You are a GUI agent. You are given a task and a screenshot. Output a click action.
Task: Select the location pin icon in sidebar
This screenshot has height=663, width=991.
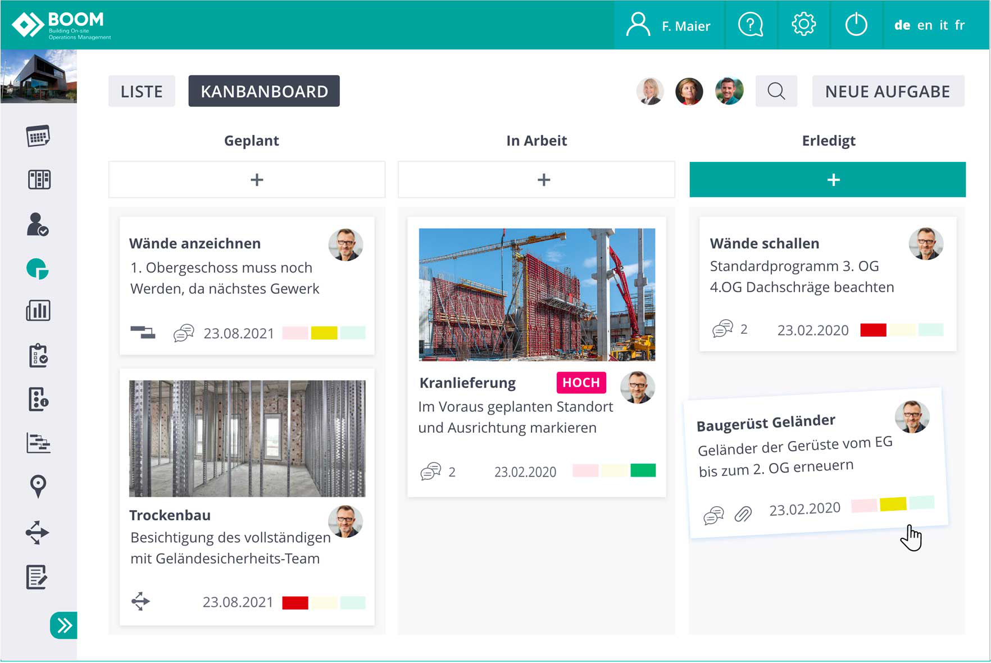(x=38, y=486)
